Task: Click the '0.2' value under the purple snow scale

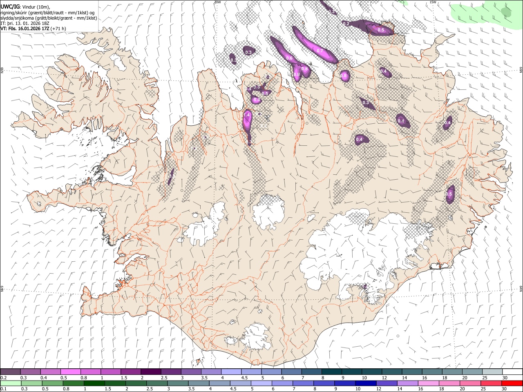Action: [3, 378]
